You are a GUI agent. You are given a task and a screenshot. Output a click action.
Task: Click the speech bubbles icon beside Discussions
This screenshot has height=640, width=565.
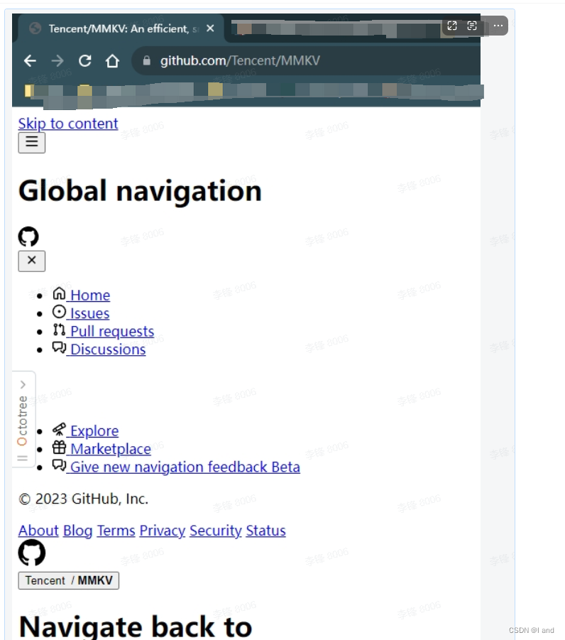point(59,348)
